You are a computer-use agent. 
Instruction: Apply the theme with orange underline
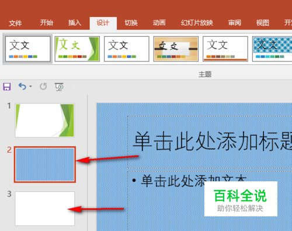pyautogui.click(x=225, y=49)
